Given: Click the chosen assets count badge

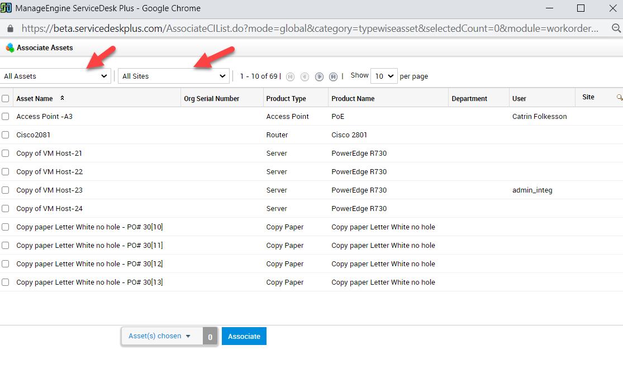Looking at the screenshot, I should point(210,337).
